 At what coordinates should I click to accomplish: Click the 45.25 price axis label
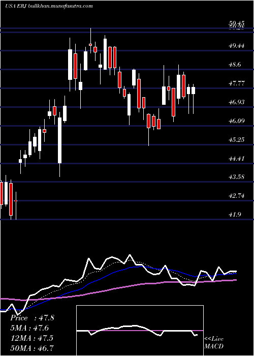click(237, 140)
